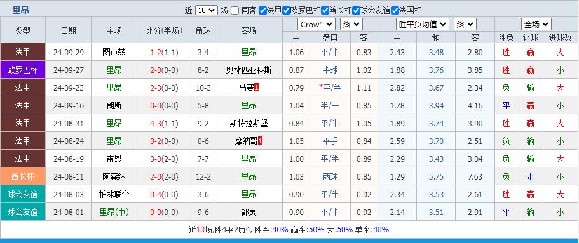Open the 全场 dropdown
Image resolution: width=579 pixels, height=243 pixels.
tap(536, 25)
